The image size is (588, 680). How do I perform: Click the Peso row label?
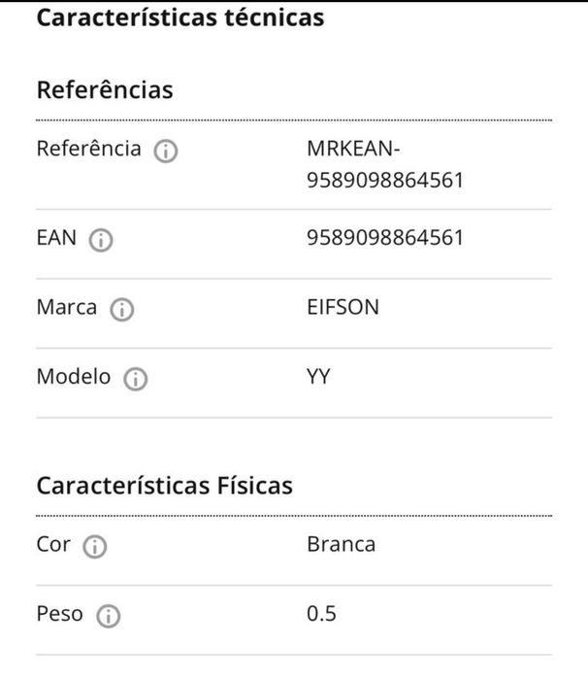[x=59, y=614]
